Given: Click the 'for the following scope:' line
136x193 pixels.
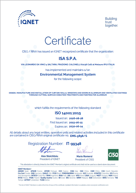Looking at the screenshot, I should 68,79.
